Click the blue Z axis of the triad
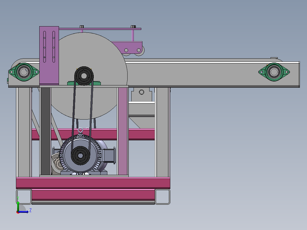 point(24,212)
